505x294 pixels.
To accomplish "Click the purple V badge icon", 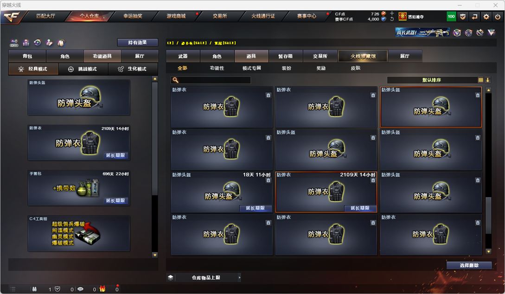I will click(x=457, y=32).
